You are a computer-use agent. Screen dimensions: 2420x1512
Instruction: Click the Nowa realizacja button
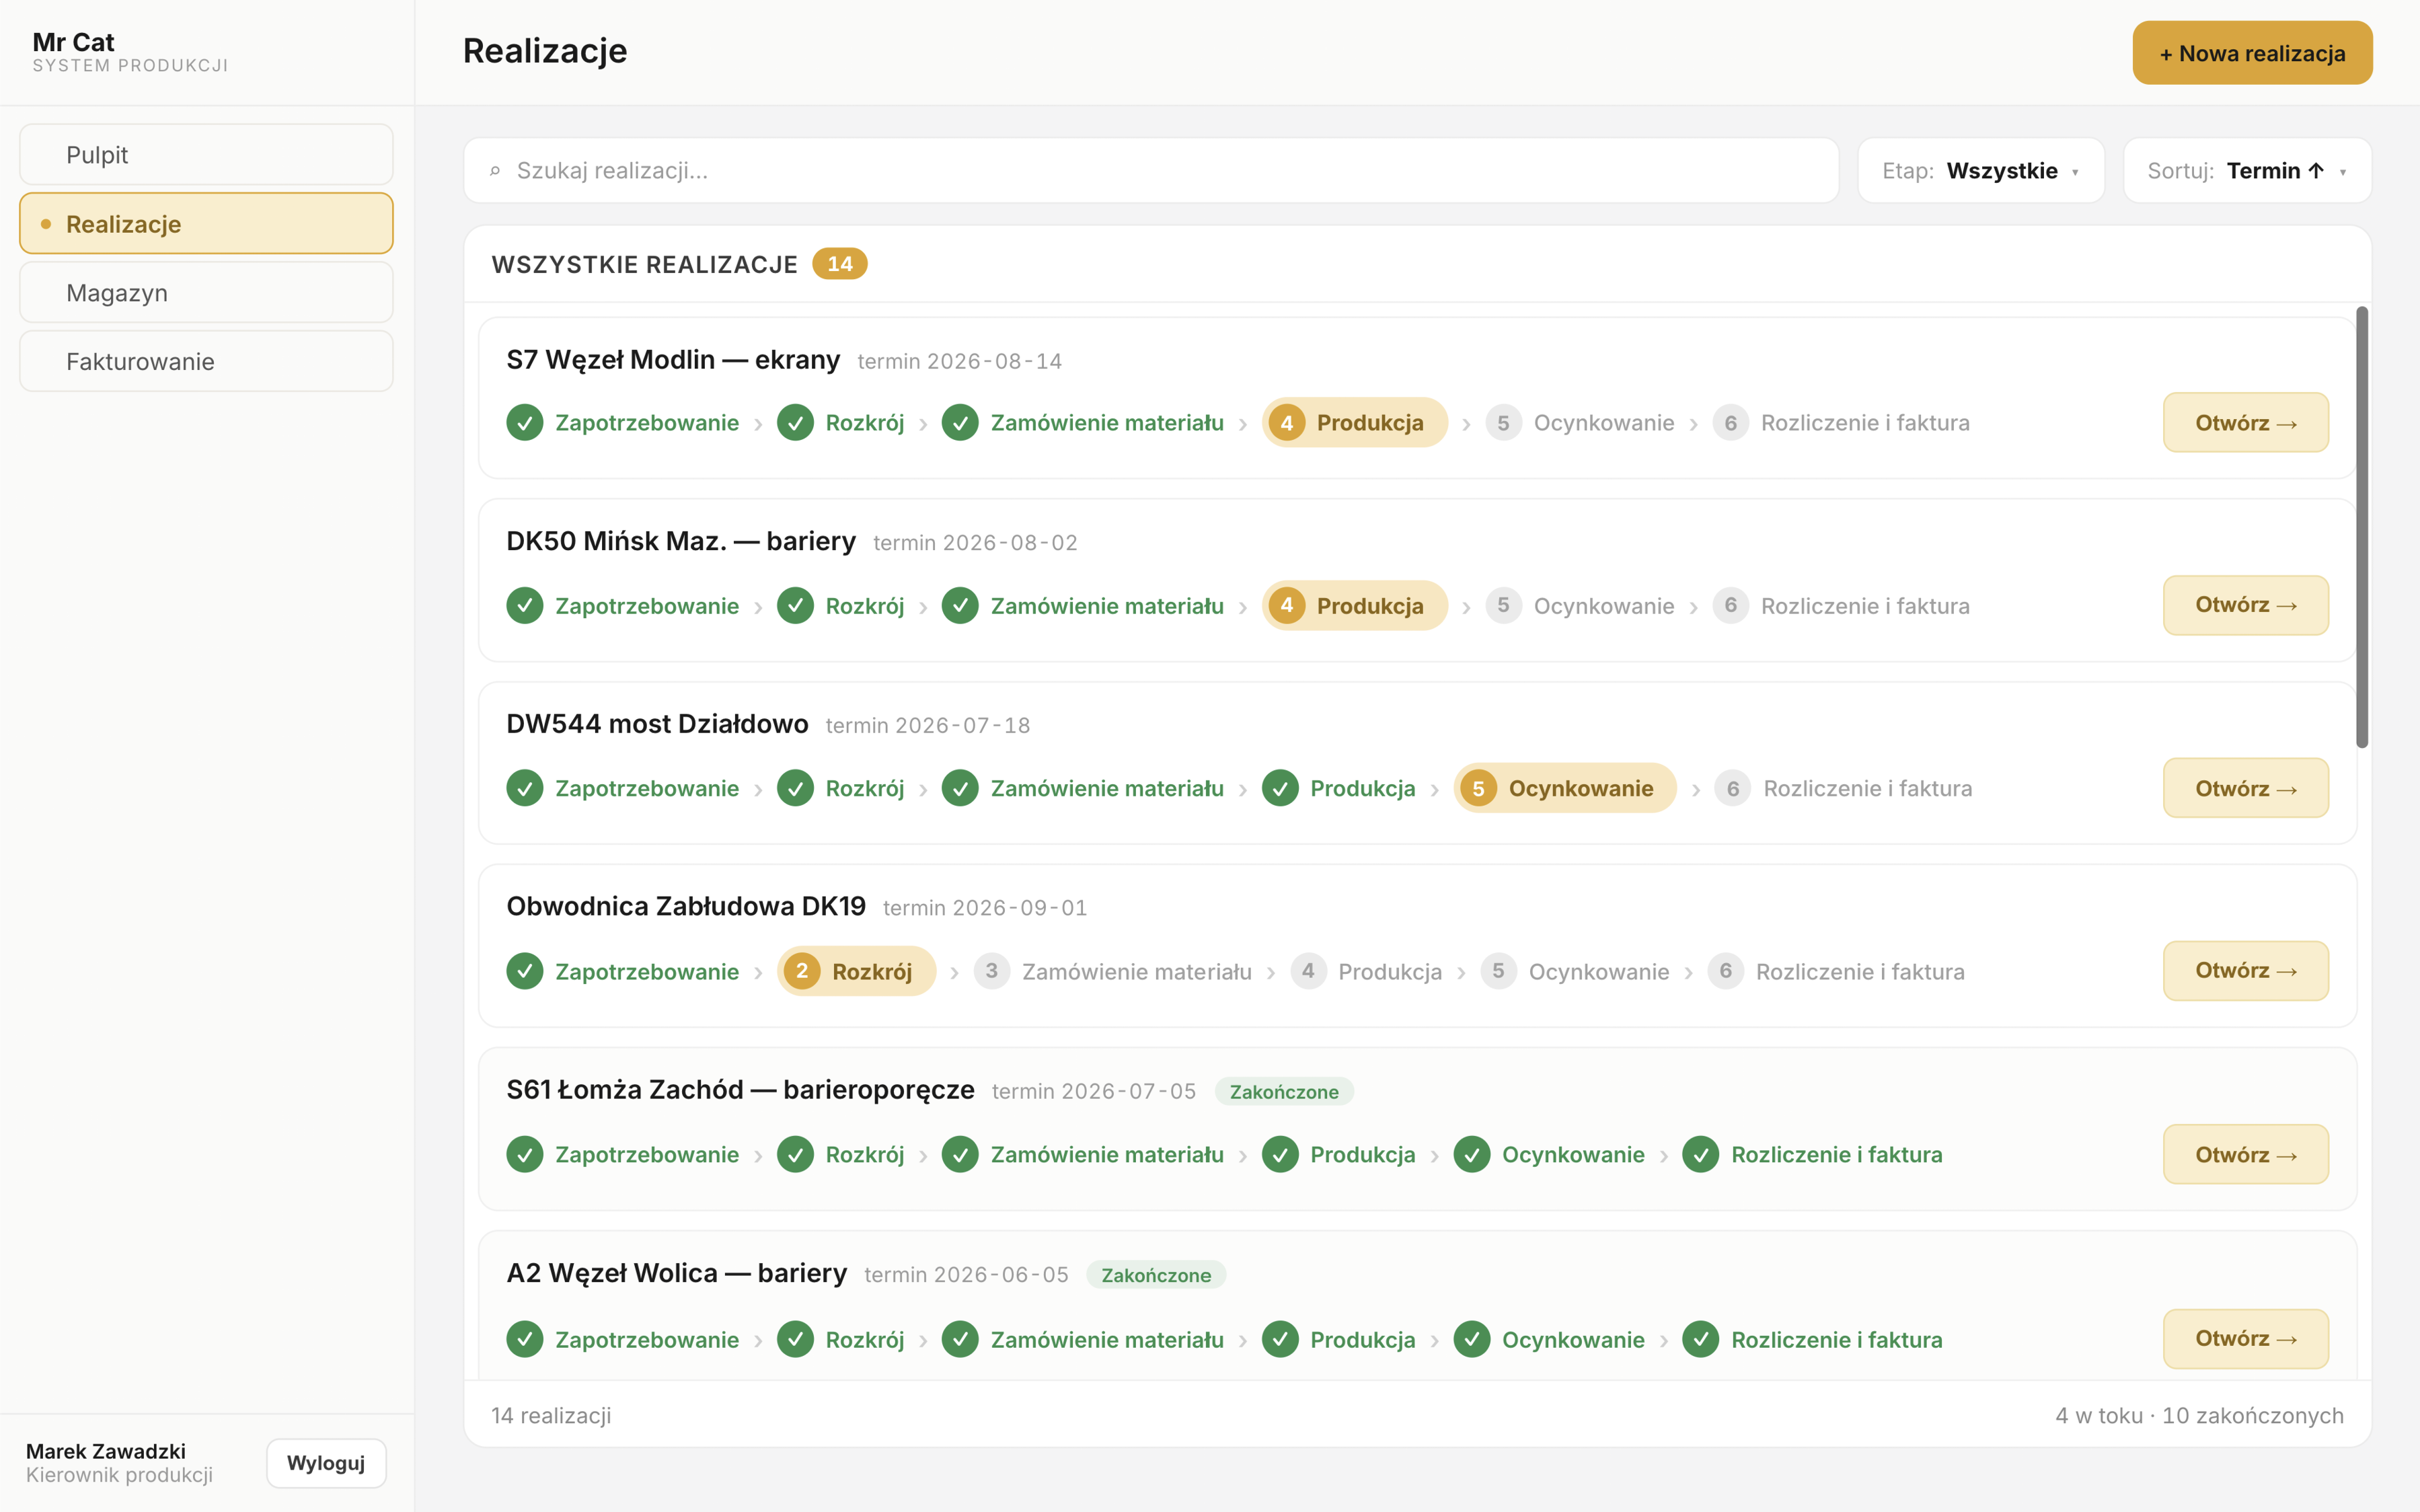(2252, 53)
